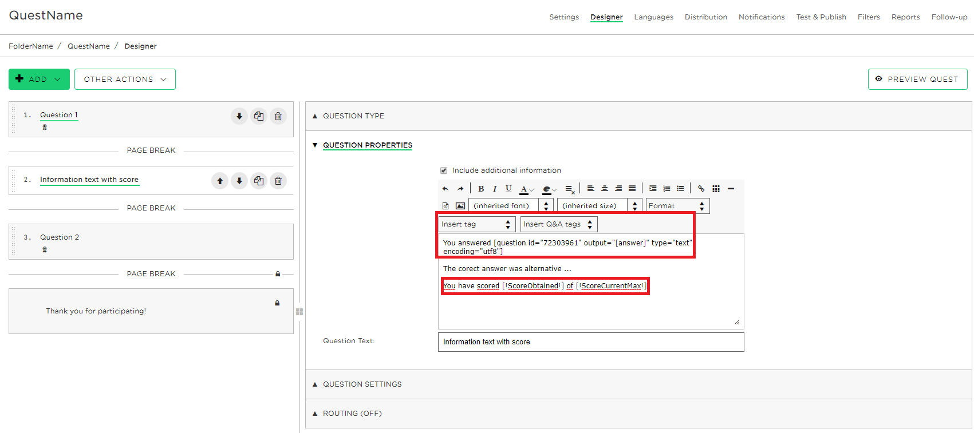974x433 pixels.
Task: Delete Information text with score question
Action: point(278,181)
